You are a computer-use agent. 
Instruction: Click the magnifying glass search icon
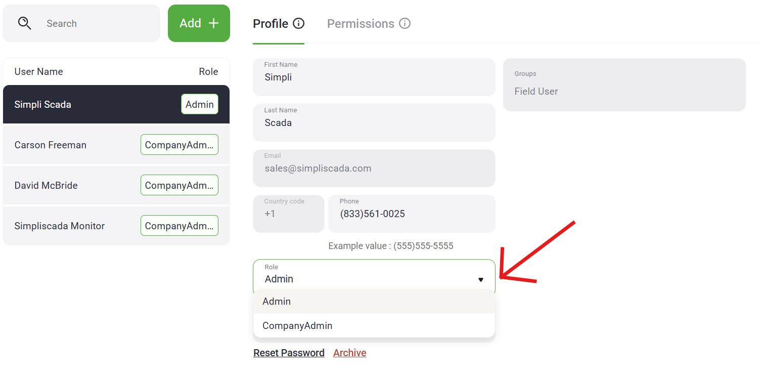pyautogui.click(x=24, y=23)
